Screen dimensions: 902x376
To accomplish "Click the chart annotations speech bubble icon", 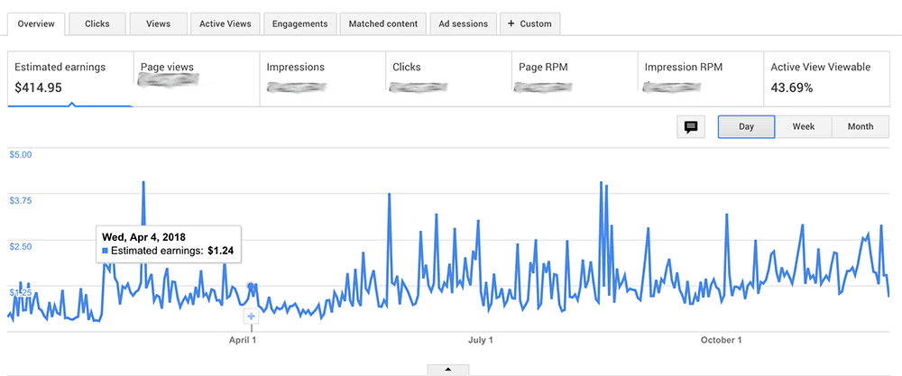I will pos(691,127).
